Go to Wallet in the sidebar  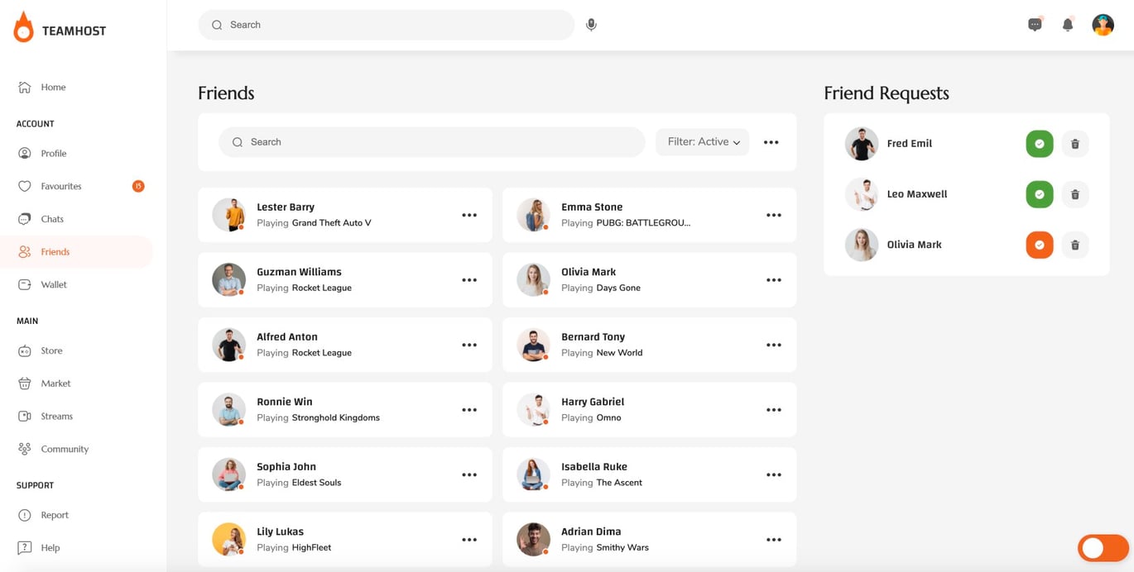click(x=54, y=284)
